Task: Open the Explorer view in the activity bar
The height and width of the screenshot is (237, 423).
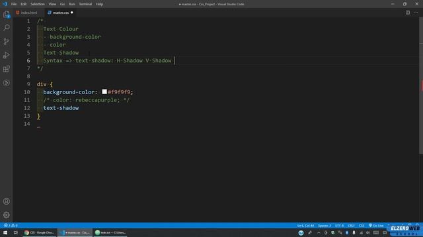Action: (x=7, y=14)
